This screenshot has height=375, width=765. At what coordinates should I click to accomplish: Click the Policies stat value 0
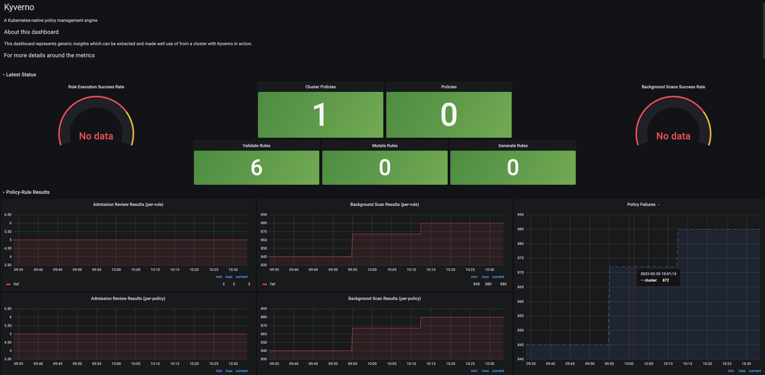[449, 115]
